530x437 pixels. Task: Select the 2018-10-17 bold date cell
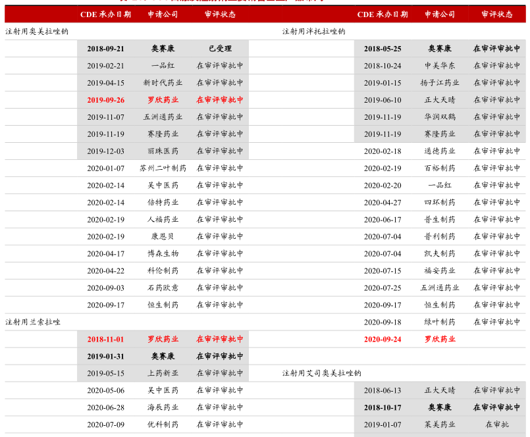pyautogui.click(x=383, y=408)
